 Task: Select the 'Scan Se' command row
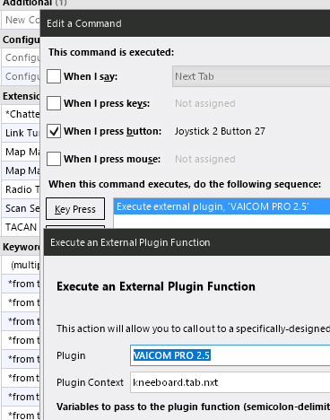pos(21,208)
